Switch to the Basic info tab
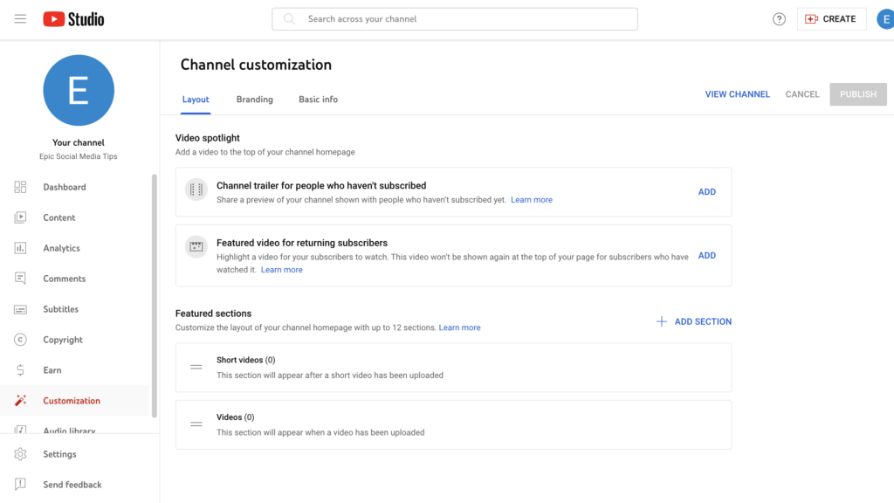 click(x=318, y=100)
